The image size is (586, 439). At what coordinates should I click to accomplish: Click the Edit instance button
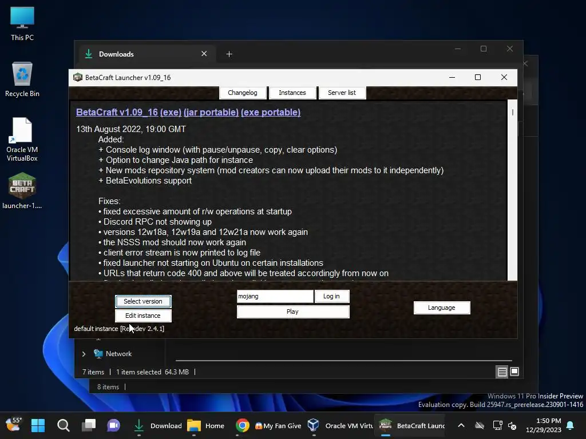coord(143,316)
